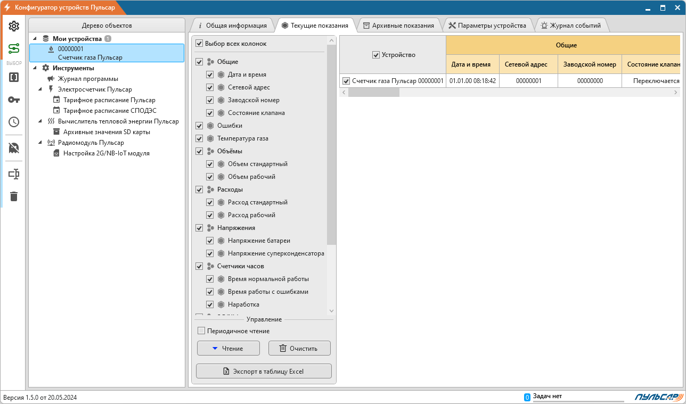Click the gas flame icon of device 00000001

coord(51,49)
